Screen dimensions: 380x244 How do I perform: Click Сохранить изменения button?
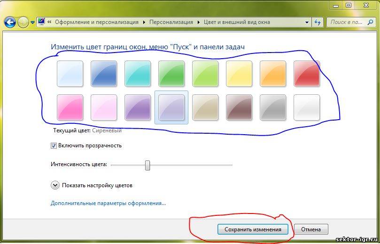point(253,229)
